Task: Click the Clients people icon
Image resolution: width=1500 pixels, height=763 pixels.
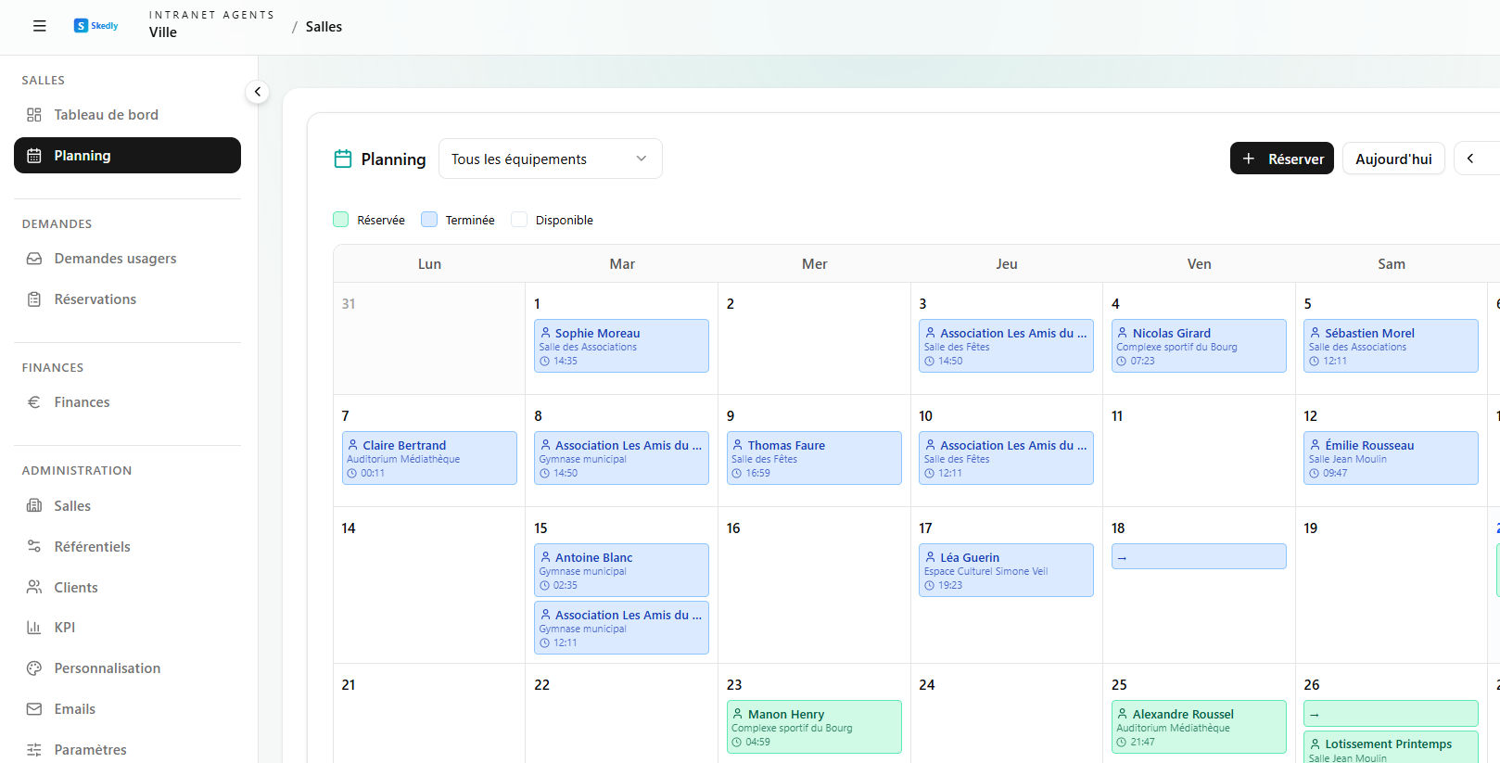Action: pyautogui.click(x=34, y=588)
